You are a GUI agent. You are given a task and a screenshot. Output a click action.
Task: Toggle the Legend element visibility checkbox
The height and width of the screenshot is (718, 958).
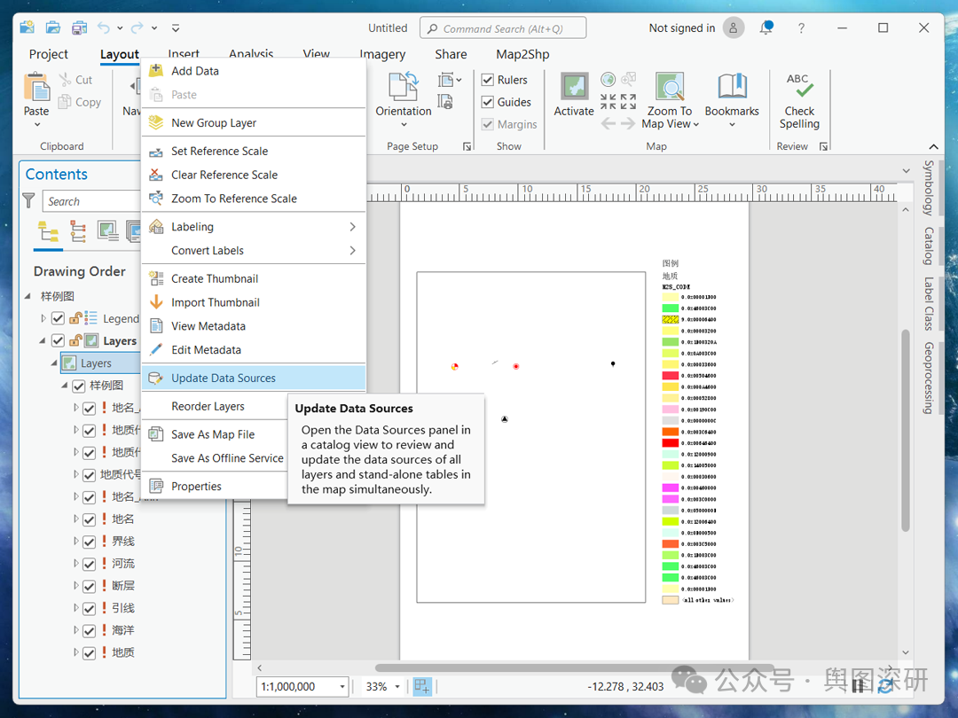point(58,318)
